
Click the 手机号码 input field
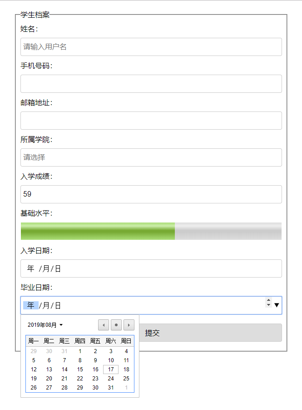151,83
